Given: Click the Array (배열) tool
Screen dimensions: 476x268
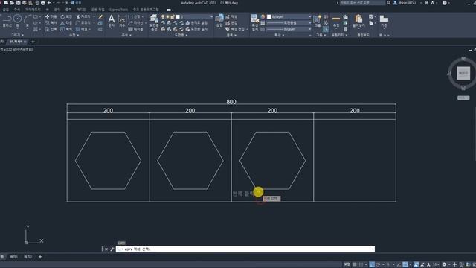Looking at the screenshot, I should point(81,29).
